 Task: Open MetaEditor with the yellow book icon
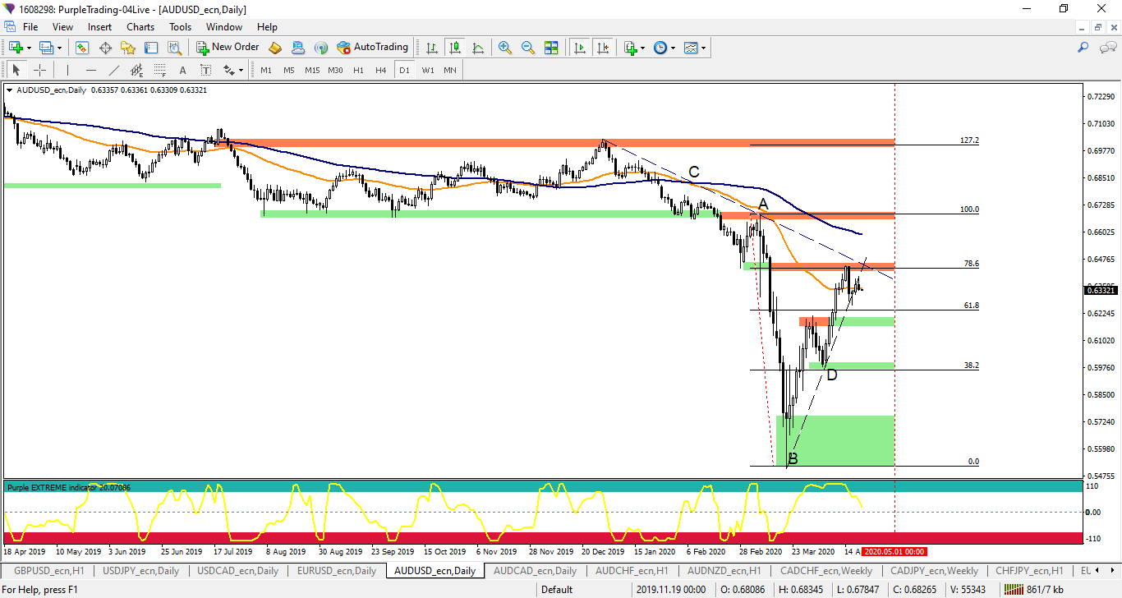coord(275,48)
